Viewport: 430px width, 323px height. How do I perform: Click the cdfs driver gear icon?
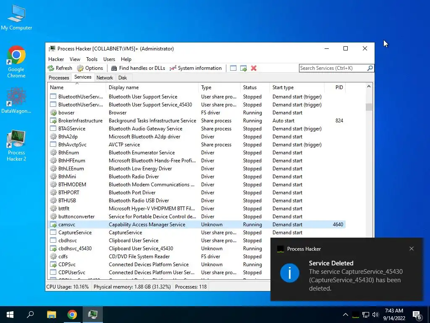click(53, 256)
